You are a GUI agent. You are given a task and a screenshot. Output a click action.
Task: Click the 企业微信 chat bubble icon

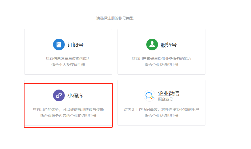click(x=149, y=95)
